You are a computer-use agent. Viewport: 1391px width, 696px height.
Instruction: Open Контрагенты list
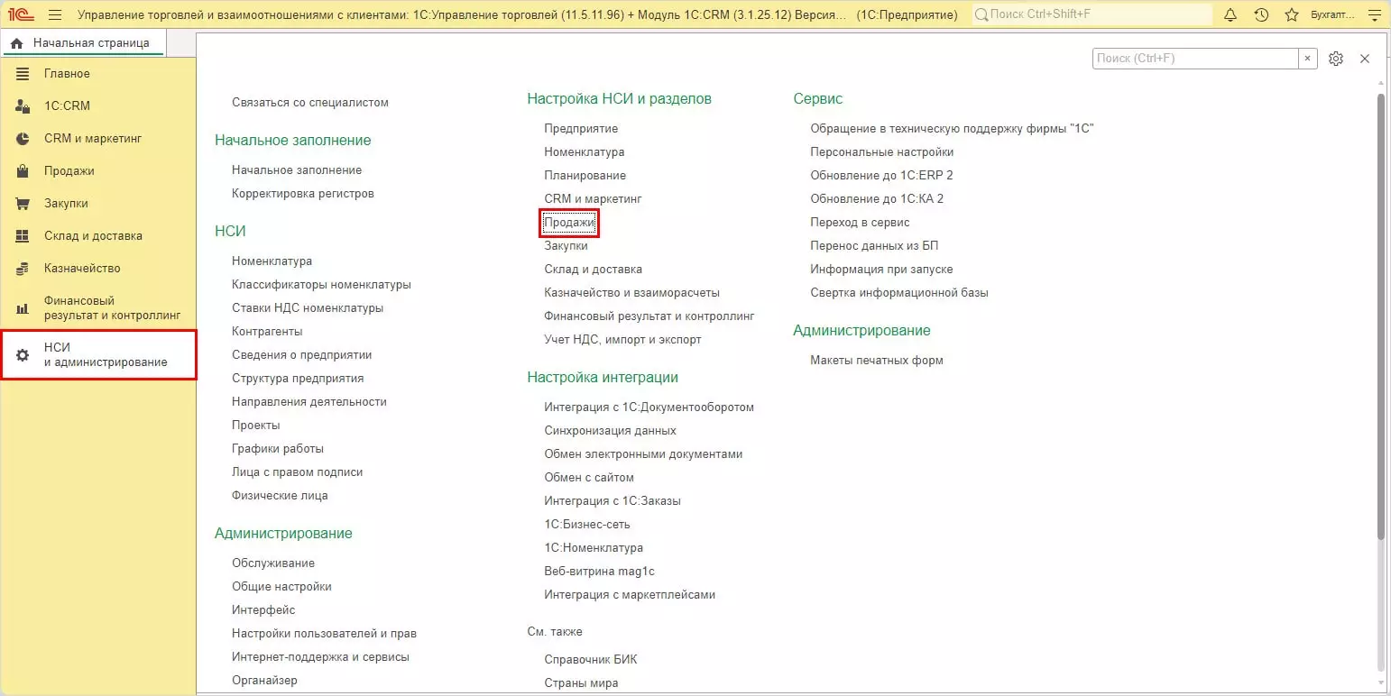[x=267, y=332]
